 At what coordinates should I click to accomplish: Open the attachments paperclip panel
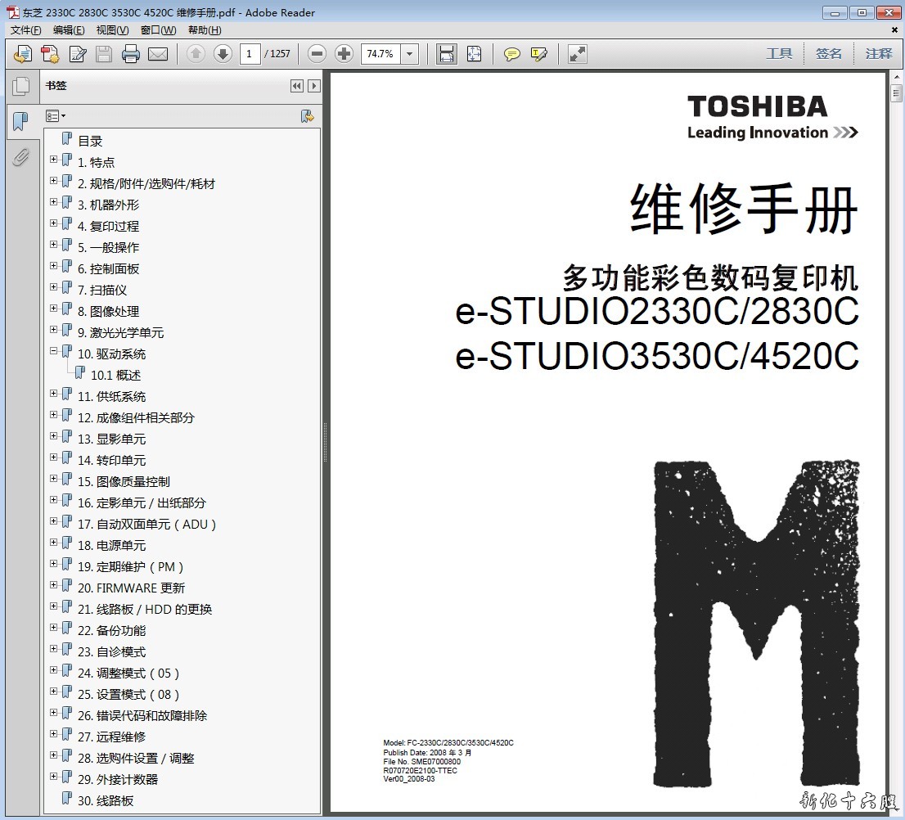click(x=20, y=157)
